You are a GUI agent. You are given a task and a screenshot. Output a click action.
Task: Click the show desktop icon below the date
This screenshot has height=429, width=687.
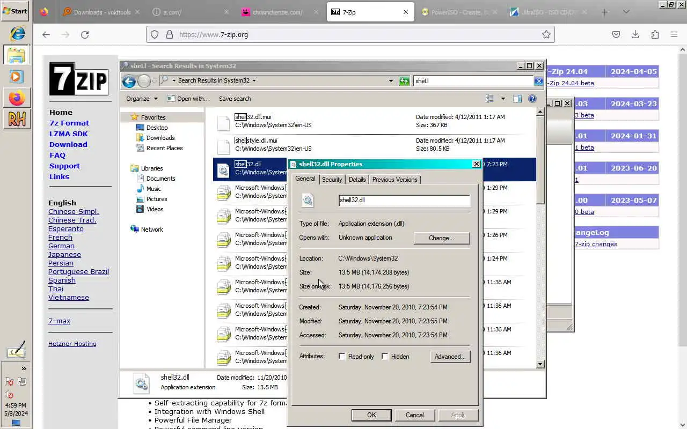(x=16, y=423)
